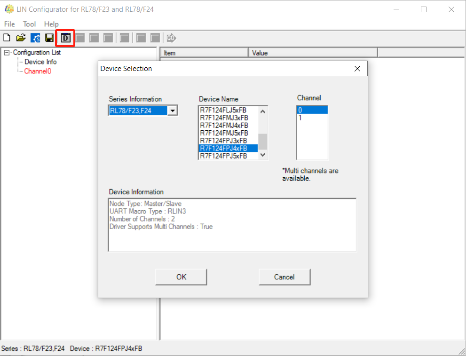This screenshot has width=466, height=356.
Task: Click the Device Selection D toolbar icon
Action: [66, 38]
